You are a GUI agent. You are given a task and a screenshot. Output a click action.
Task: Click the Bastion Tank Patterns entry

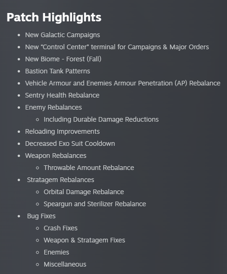click(x=58, y=71)
